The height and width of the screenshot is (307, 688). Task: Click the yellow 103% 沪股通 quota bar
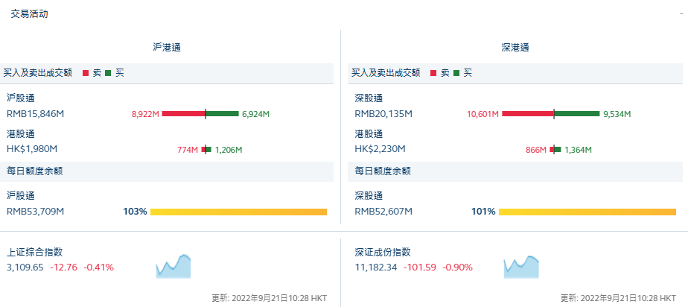pos(238,212)
